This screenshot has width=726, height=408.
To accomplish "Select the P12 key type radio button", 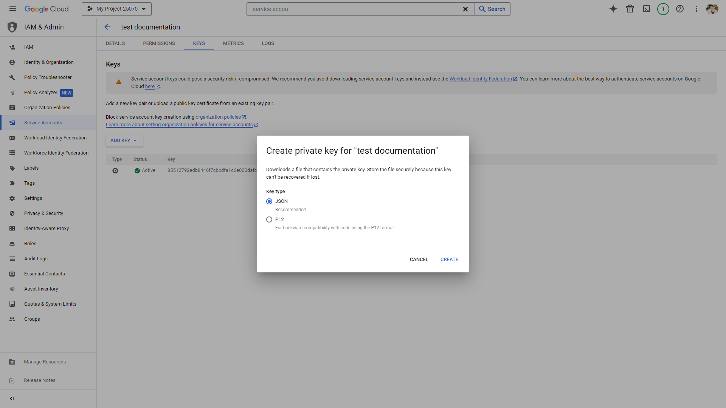I will pyautogui.click(x=269, y=219).
